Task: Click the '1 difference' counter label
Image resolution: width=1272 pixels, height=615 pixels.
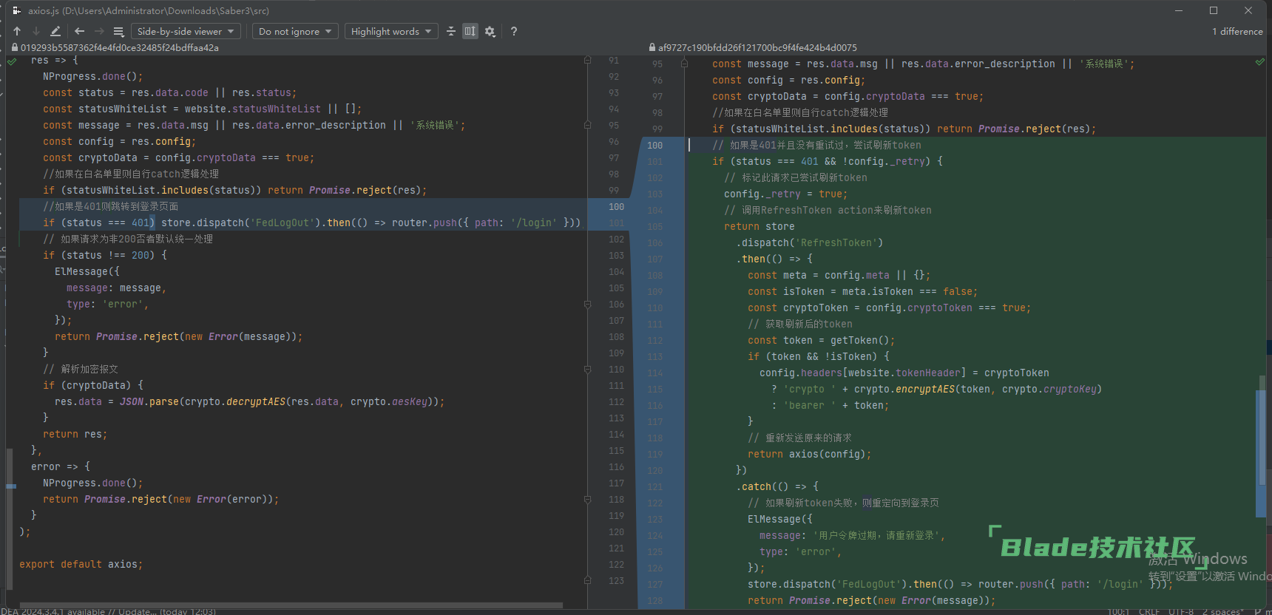Action: click(1237, 31)
